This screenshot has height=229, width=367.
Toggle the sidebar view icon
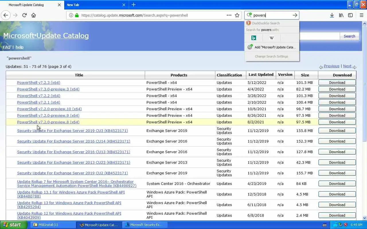(x=350, y=15)
